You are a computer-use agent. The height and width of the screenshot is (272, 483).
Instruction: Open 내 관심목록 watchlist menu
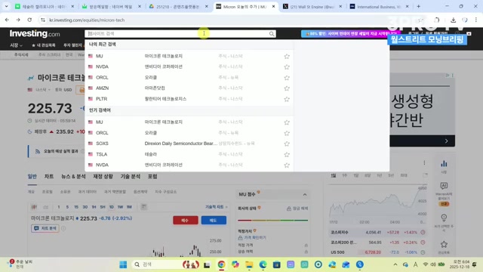click(44, 45)
